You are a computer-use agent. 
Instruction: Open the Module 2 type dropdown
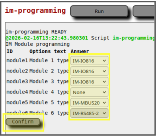pyautogui.click(x=89, y=71)
